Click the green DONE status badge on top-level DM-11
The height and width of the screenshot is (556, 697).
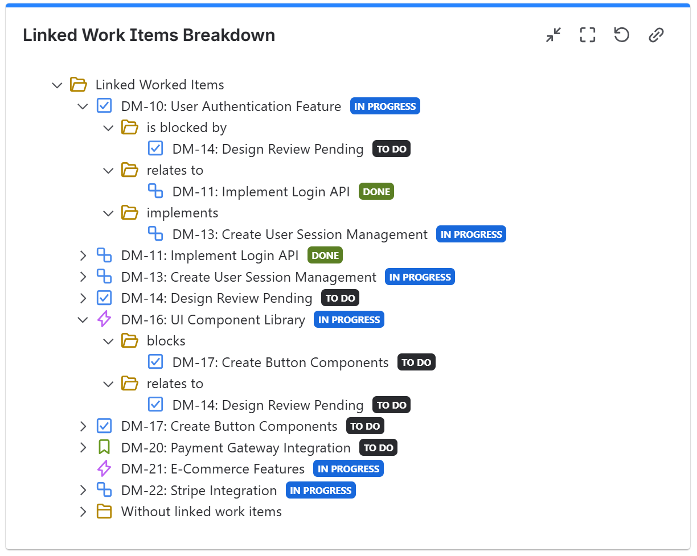325,256
